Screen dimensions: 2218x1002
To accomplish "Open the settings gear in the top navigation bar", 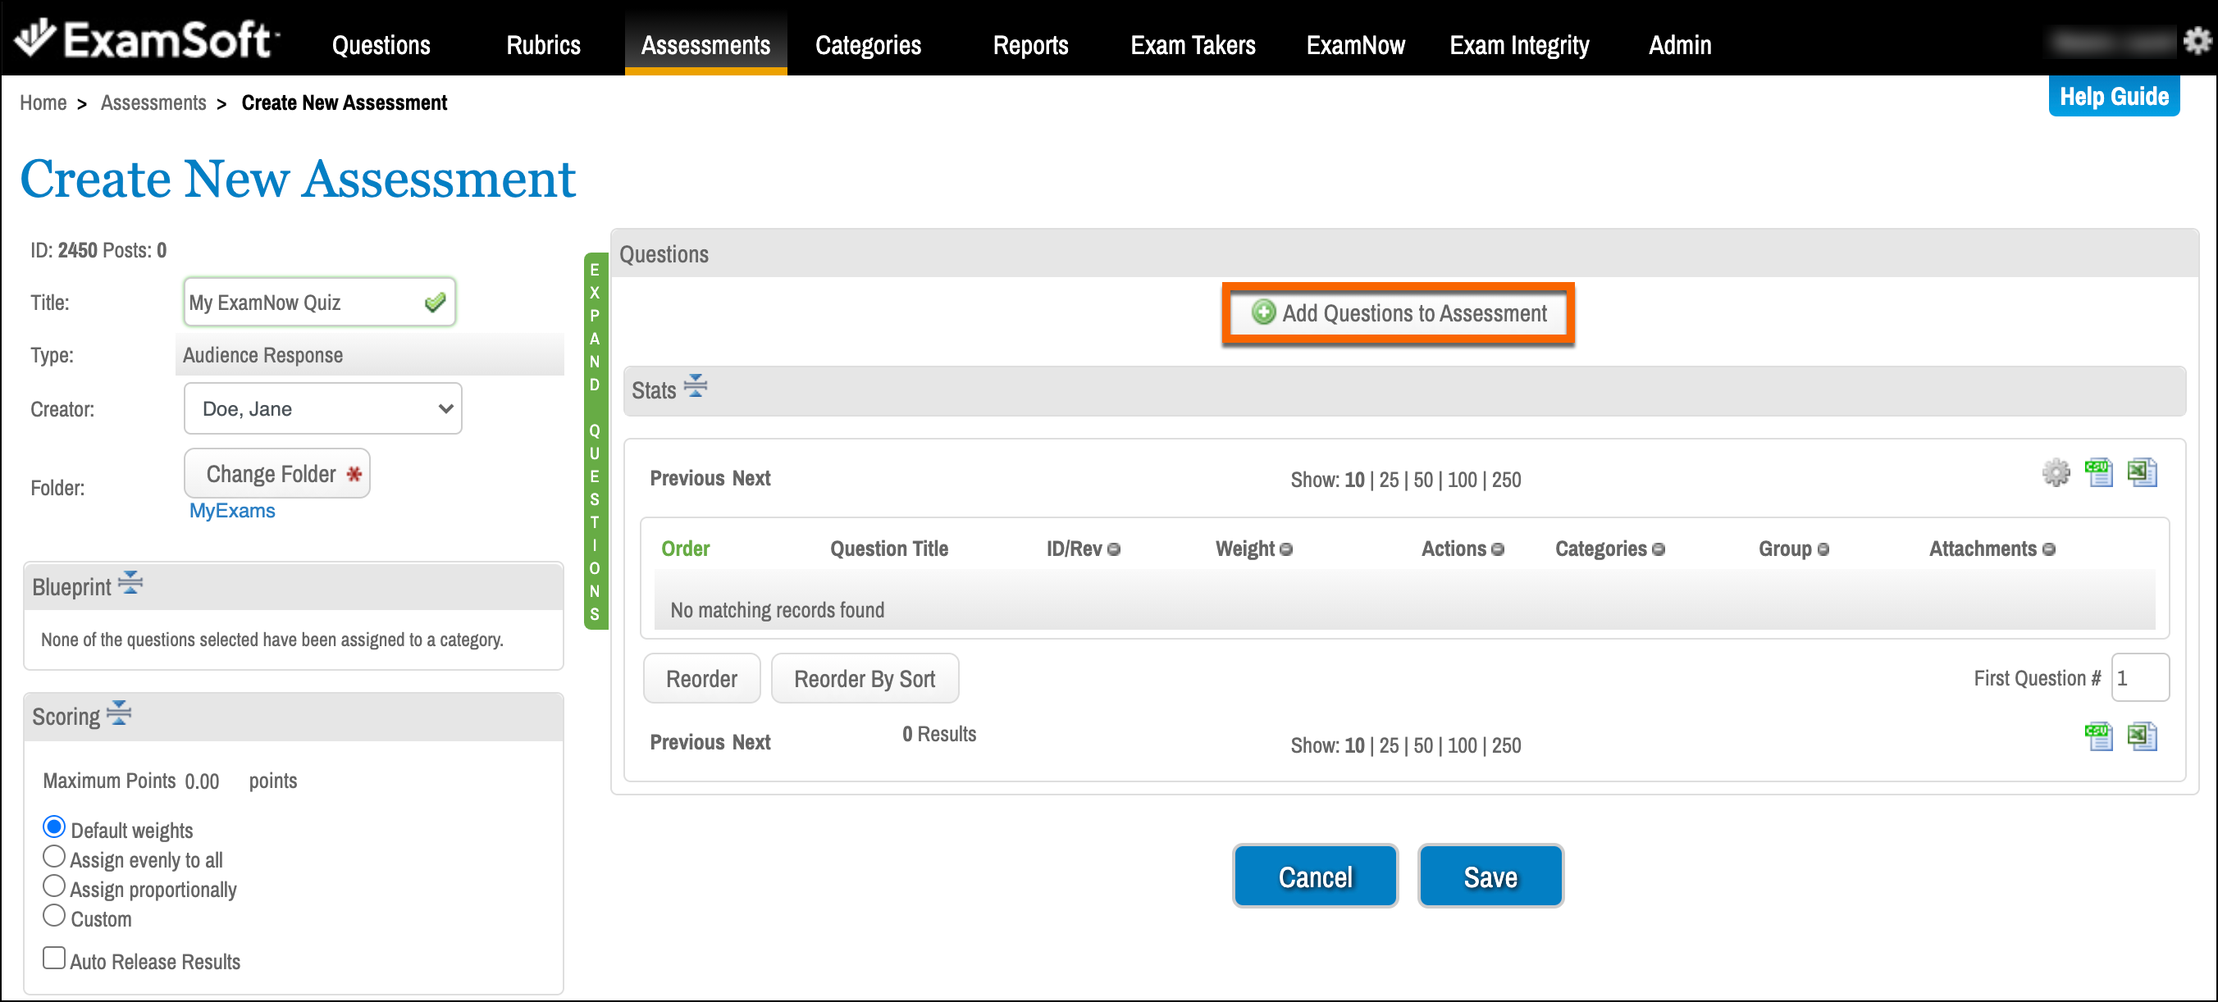I will (2197, 40).
